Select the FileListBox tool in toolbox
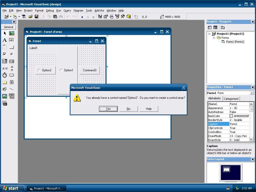The height and width of the screenshot is (192, 256). click(11, 82)
